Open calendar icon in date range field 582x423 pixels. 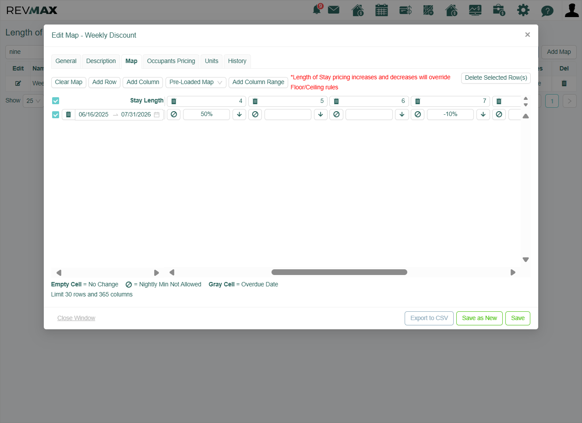click(x=157, y=115)
